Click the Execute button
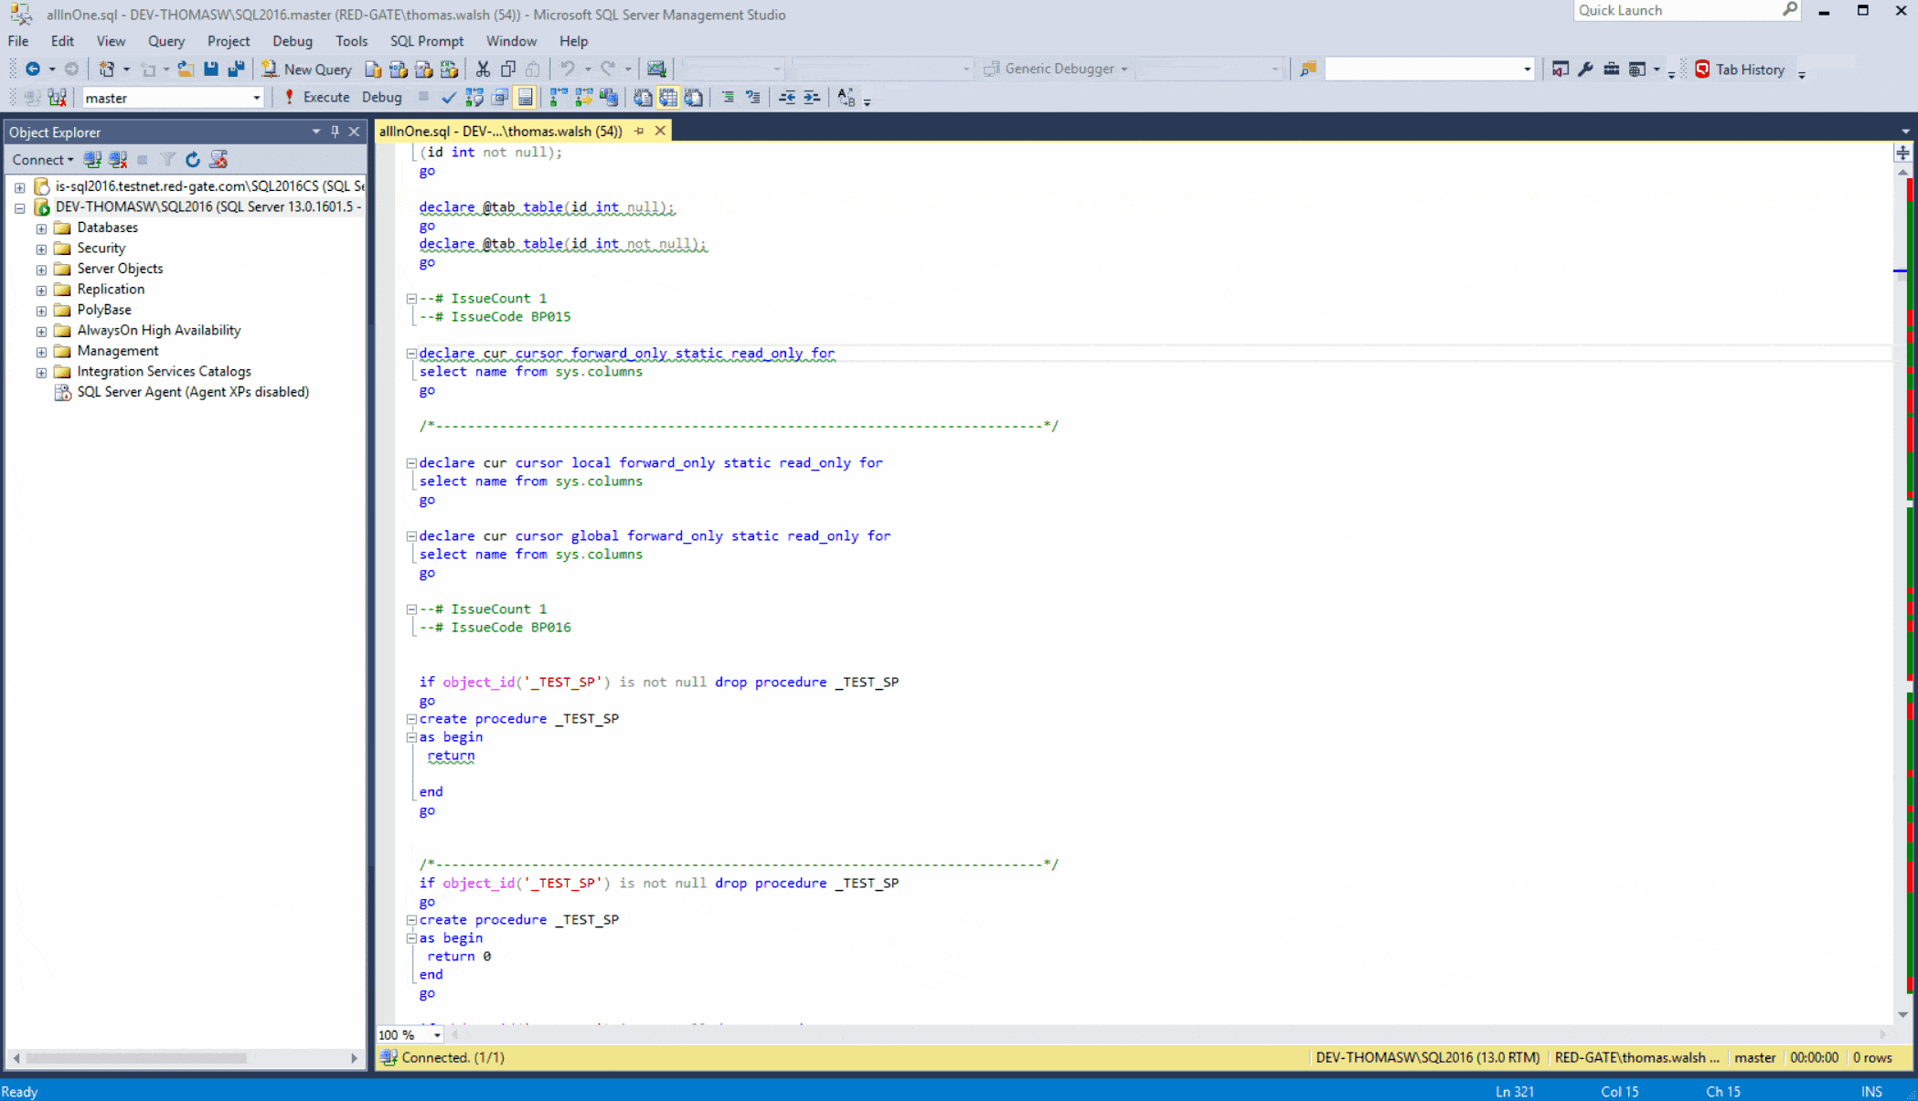 [x=316, y=98]
